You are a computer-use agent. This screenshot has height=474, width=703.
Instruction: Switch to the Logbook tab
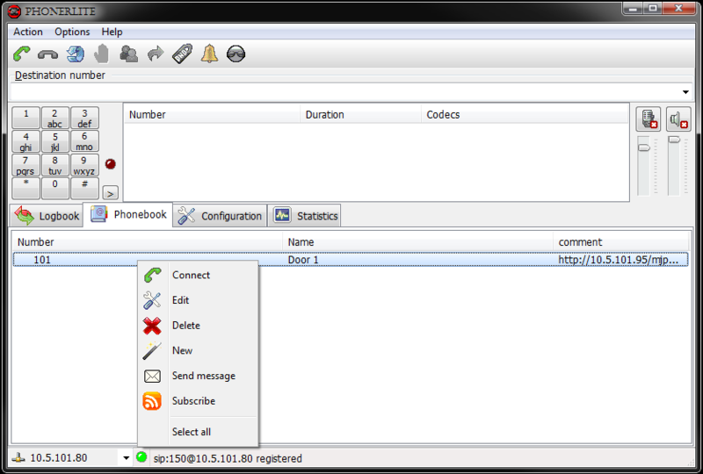47,216
